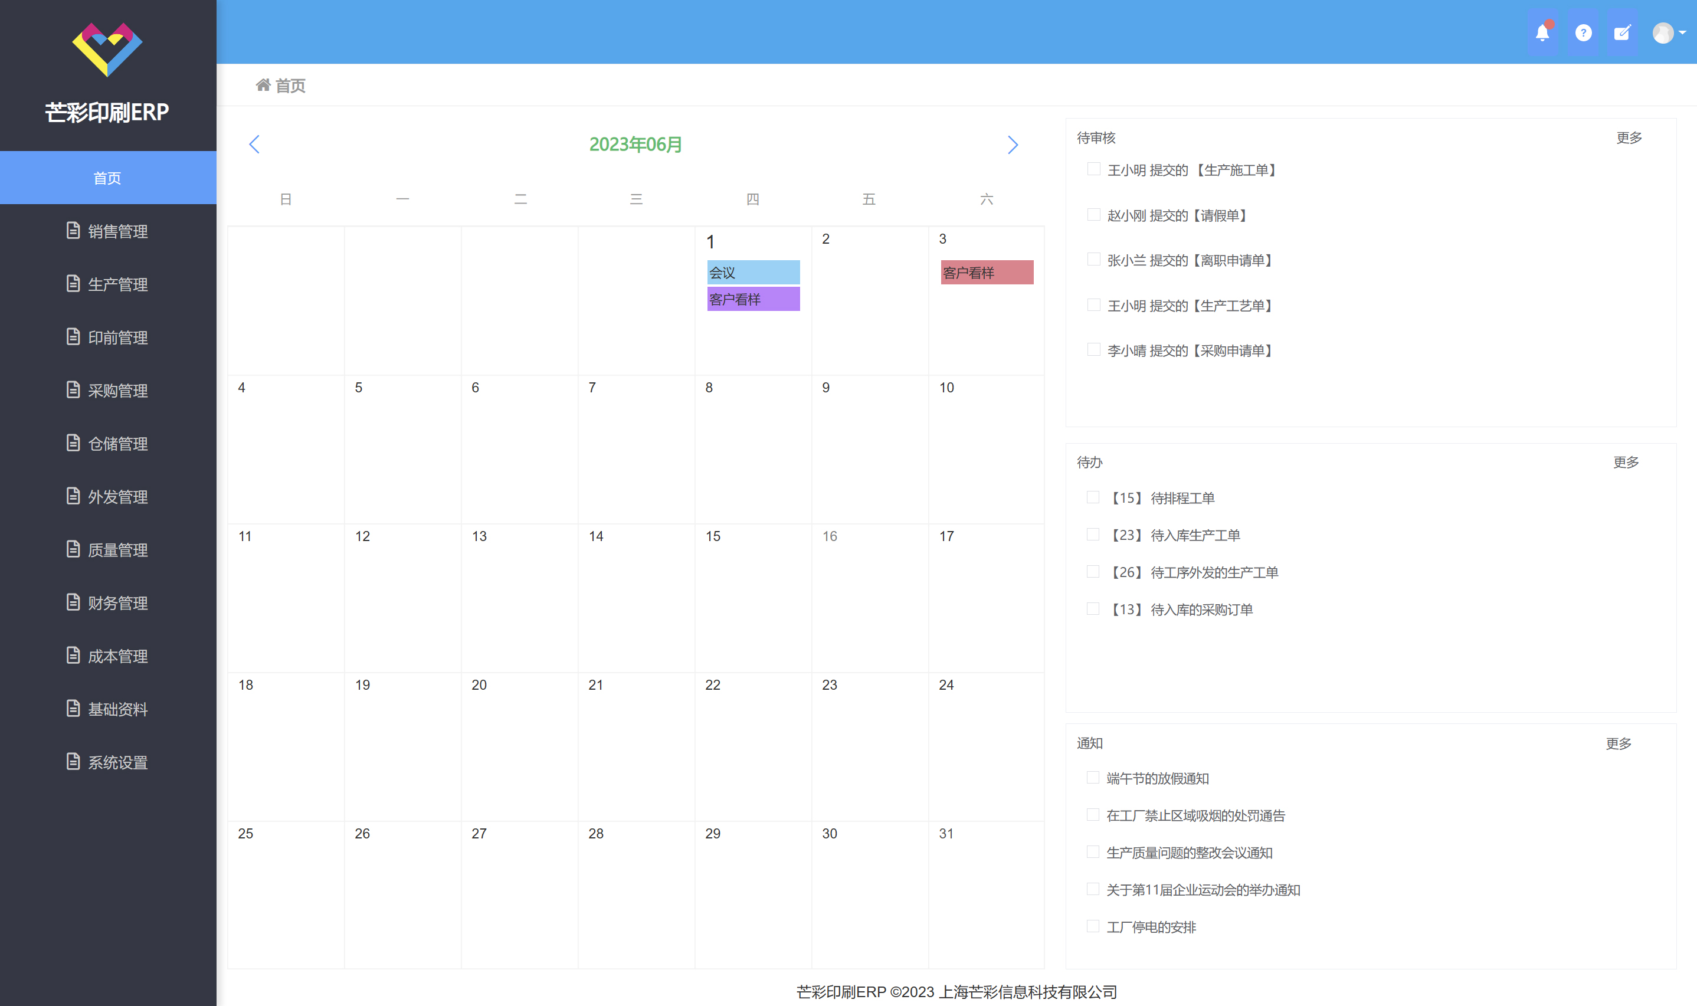Click the red 客户看样 event on June 3

click(986, 273)
